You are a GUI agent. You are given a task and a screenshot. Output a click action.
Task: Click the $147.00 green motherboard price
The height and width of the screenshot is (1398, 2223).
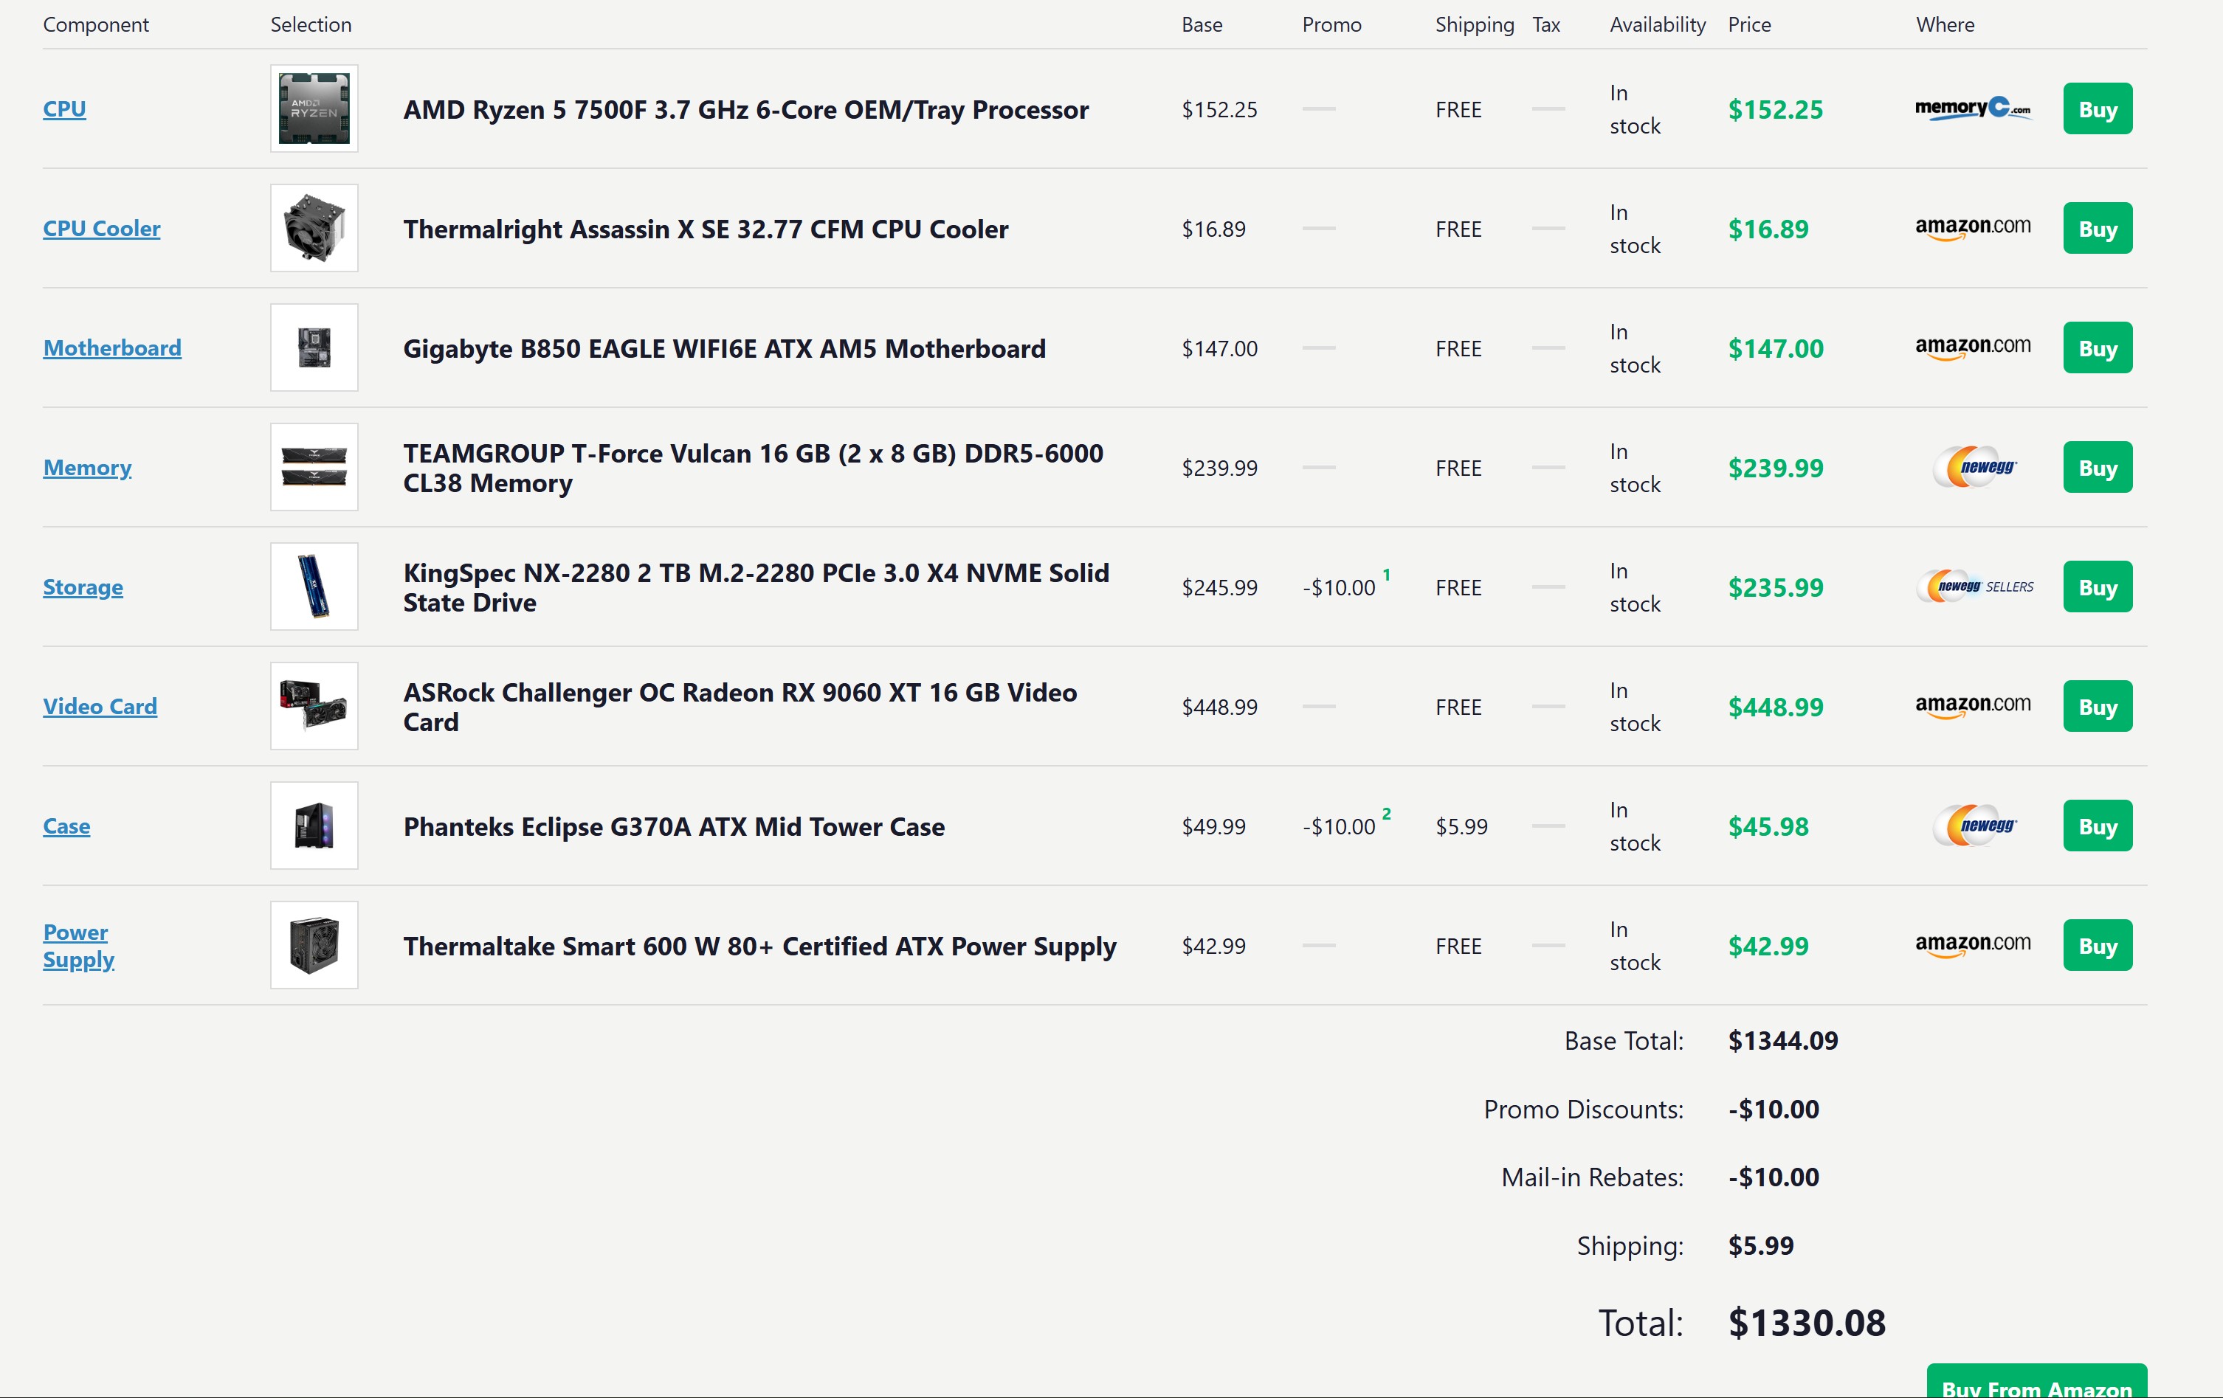tap(1775, 349)
